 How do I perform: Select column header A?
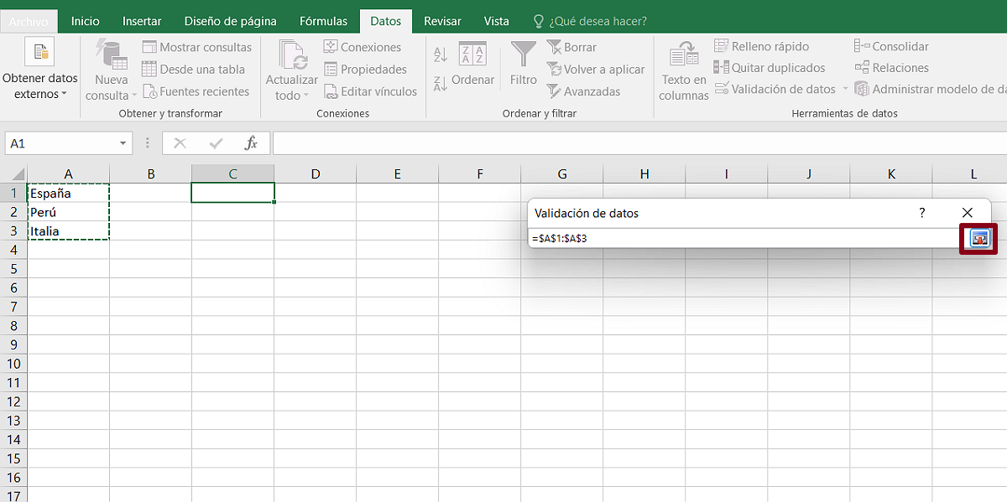[x=69, y=173]
